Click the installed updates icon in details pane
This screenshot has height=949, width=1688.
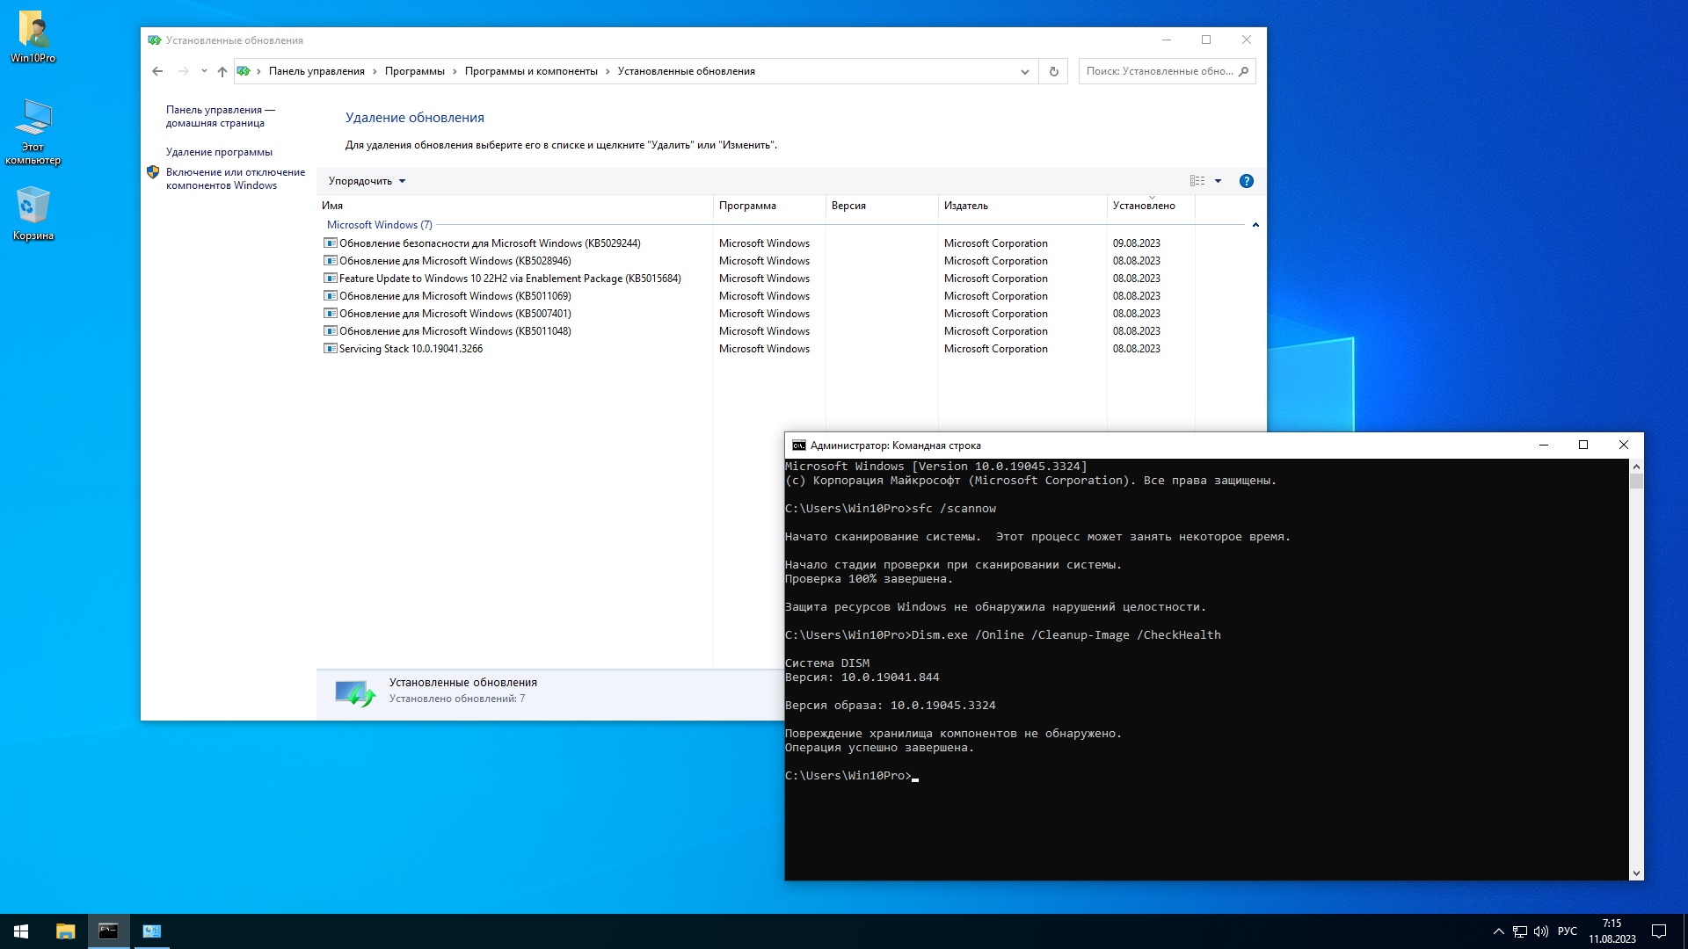[355, 693]
